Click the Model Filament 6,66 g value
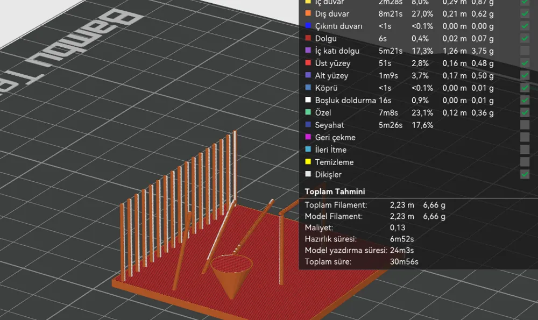 click(434, 216)
